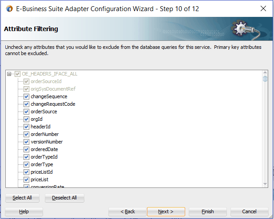The width and height of the screenshot is (274, 219).
Task: Select the orgId row label
Action: [x=36, y=119]
